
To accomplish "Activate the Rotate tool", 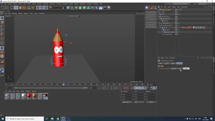I will (24, 8).
